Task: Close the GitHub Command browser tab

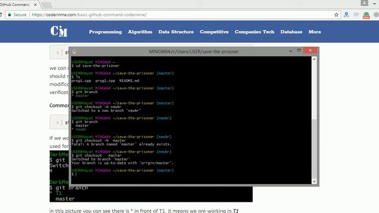Action: point(36,5)
